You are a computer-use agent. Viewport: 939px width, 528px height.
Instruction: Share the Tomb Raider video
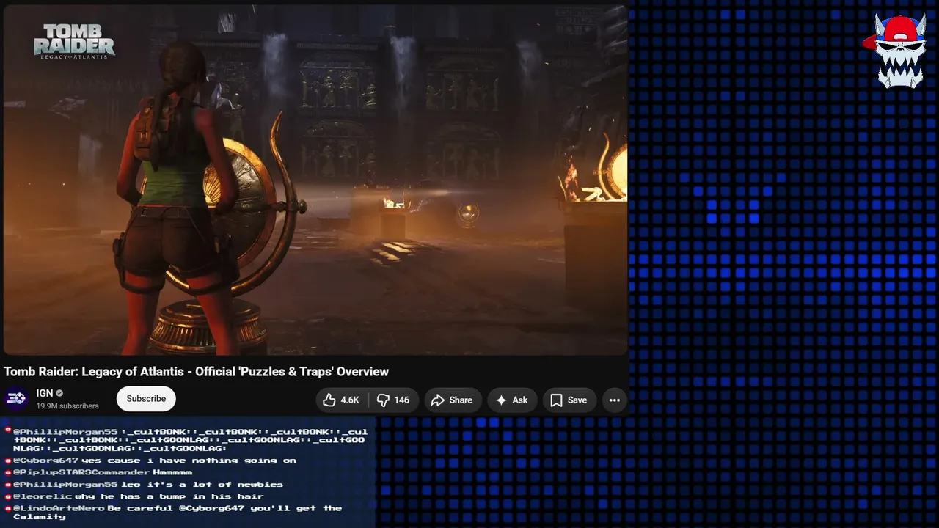(x=452, y=400)
